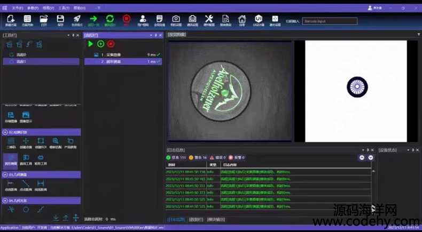Click the function (f) icon above flow list
Screen dimensions: 422x232
click(29, 44)
